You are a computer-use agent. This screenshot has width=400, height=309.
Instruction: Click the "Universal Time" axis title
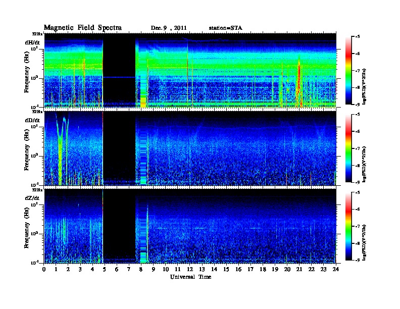click(x=190, y=277)
